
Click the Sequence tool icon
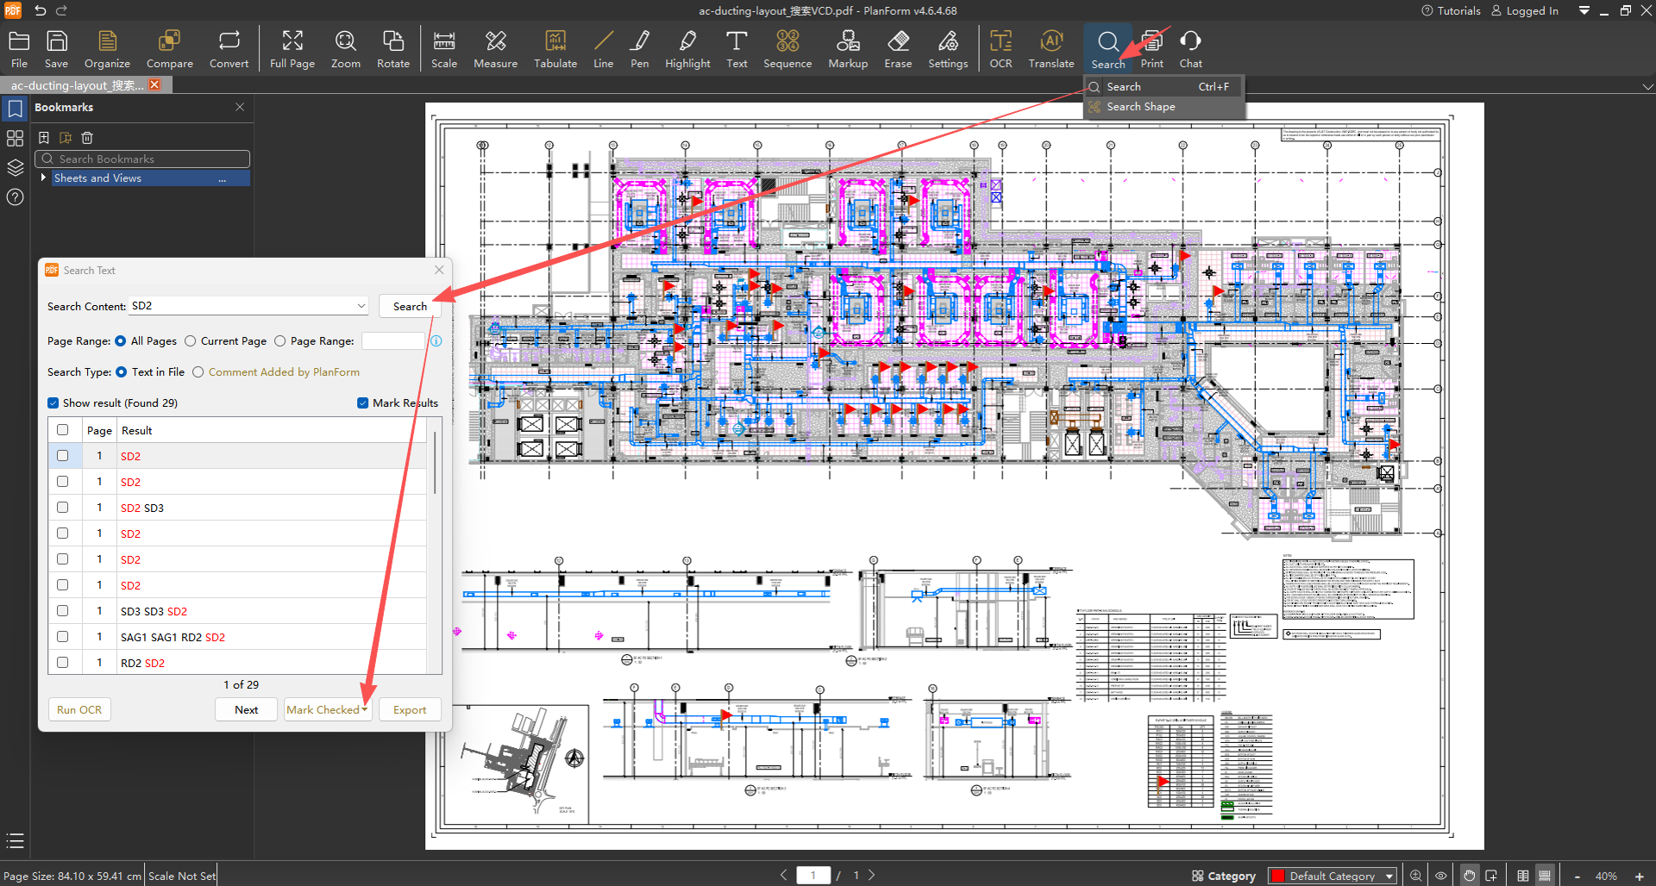click(787, 49)
